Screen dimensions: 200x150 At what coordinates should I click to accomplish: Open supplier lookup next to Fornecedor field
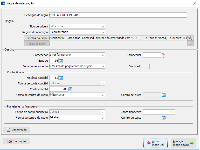[x=163, y=54]
